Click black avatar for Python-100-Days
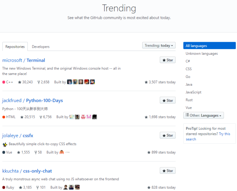The image size is (237, 191). point(94,117)
